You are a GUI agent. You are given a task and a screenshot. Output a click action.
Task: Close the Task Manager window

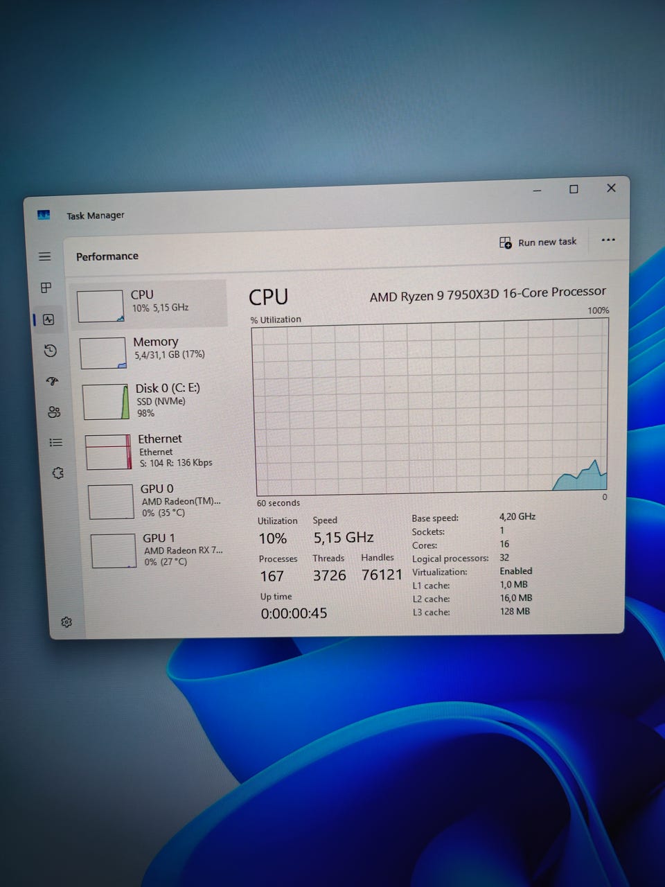611,188
